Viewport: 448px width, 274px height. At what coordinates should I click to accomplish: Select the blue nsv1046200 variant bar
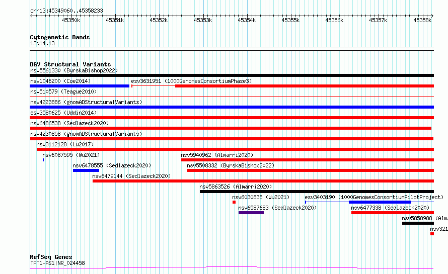80,86
